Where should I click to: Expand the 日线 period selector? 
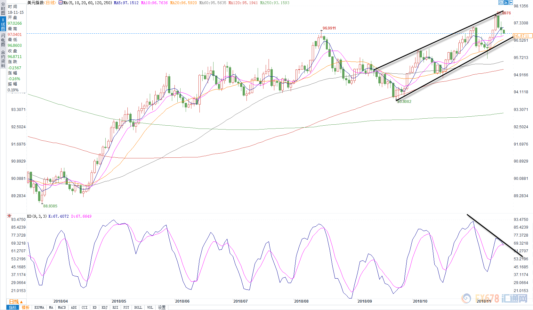[16, 302]
